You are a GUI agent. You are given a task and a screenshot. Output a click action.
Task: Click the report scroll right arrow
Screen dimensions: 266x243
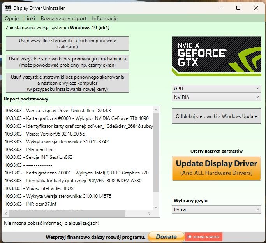point(149,213)
